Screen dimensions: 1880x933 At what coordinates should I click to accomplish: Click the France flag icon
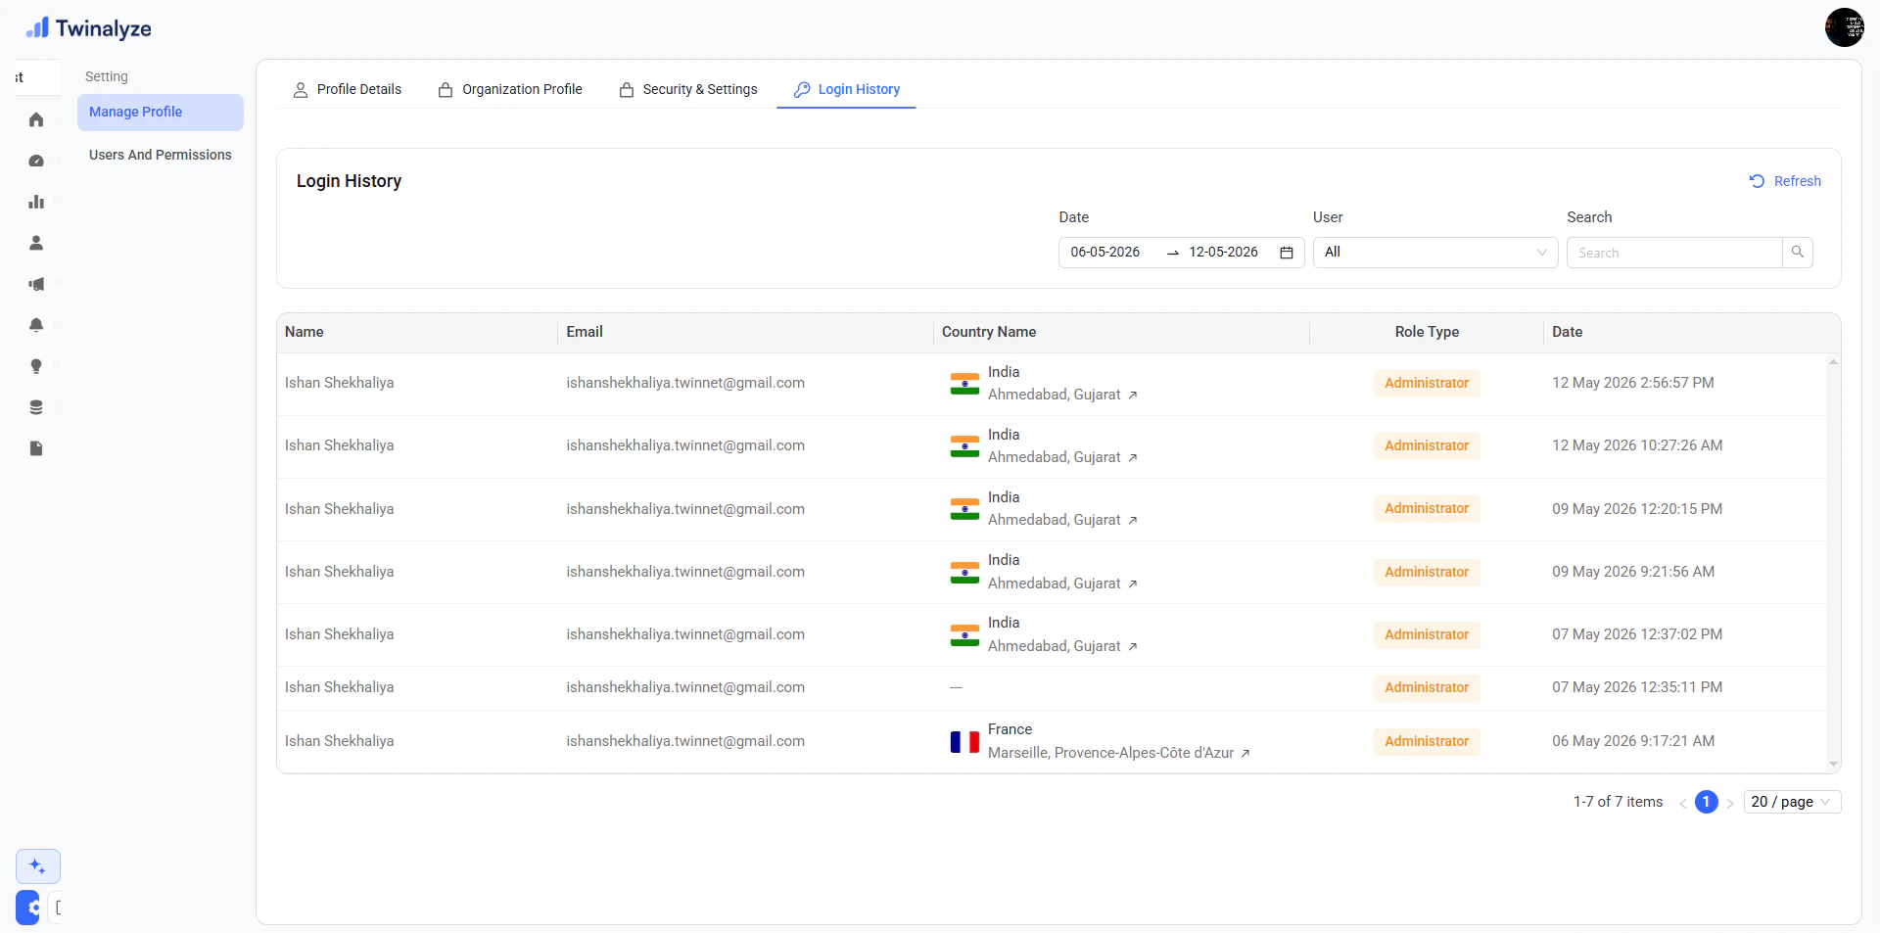(x=964, y=742)
